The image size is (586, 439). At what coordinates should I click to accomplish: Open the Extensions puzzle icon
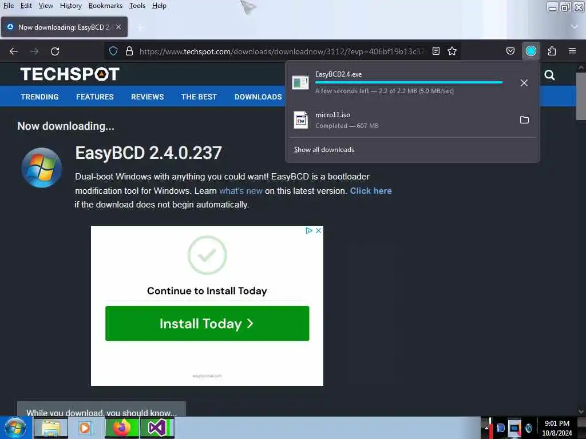(x=552, y=51)
